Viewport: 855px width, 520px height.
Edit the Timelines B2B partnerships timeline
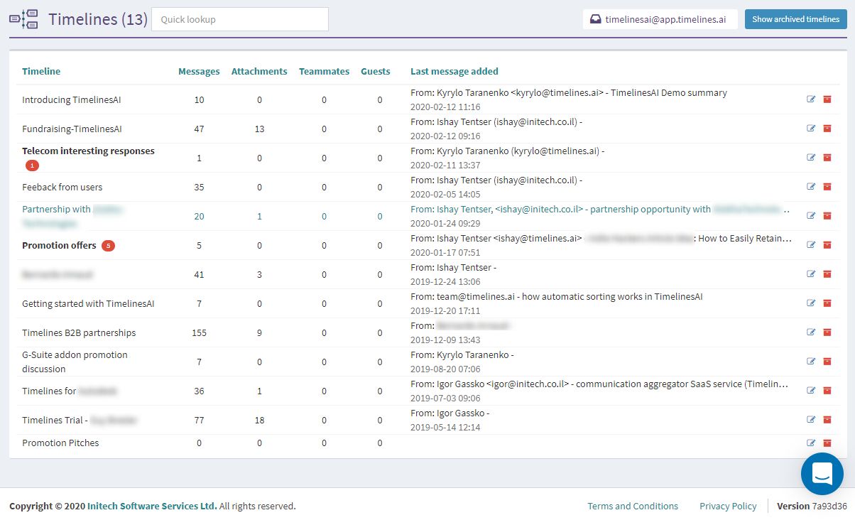(x=811, y=332)
